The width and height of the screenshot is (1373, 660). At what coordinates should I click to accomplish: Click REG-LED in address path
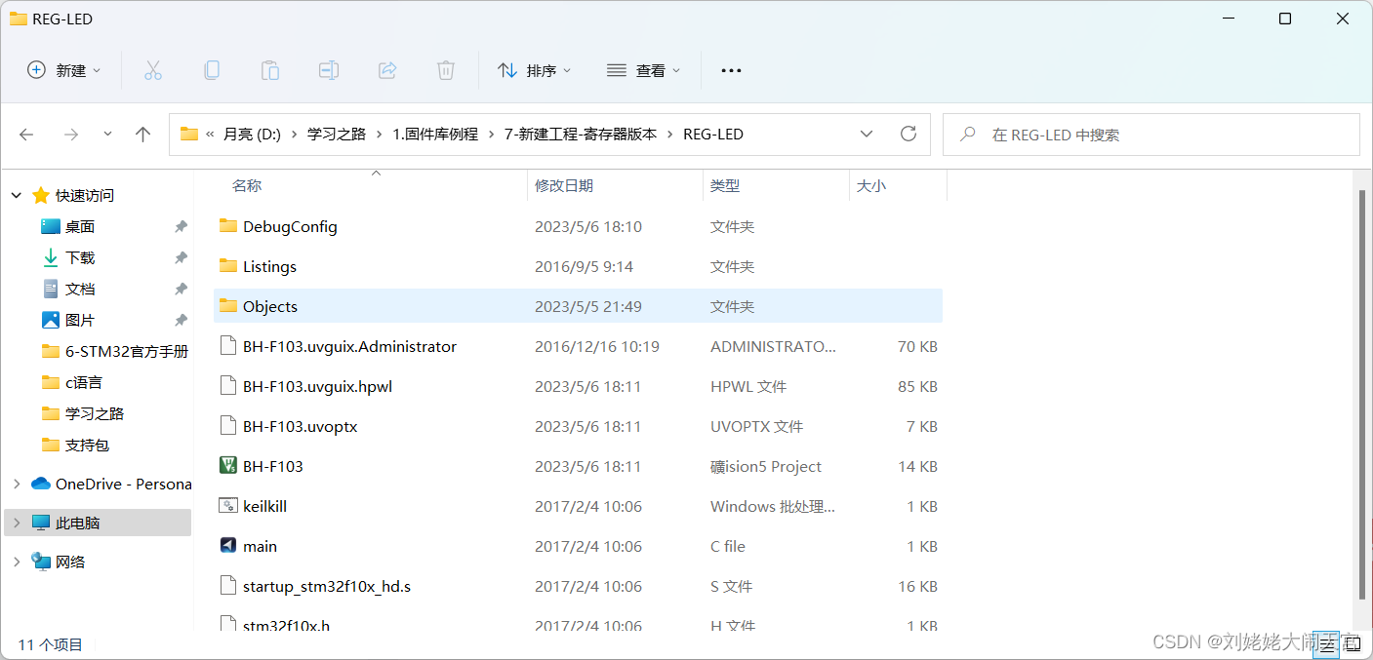pyautogui.click(x=713, y=135)
